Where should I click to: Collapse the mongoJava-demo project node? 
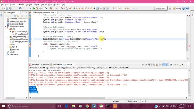[5, 26]
